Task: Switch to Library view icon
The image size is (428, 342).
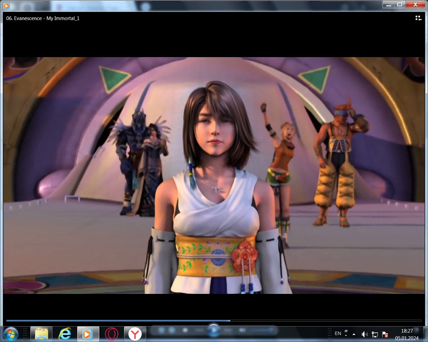Action: [x=418, y=18]
